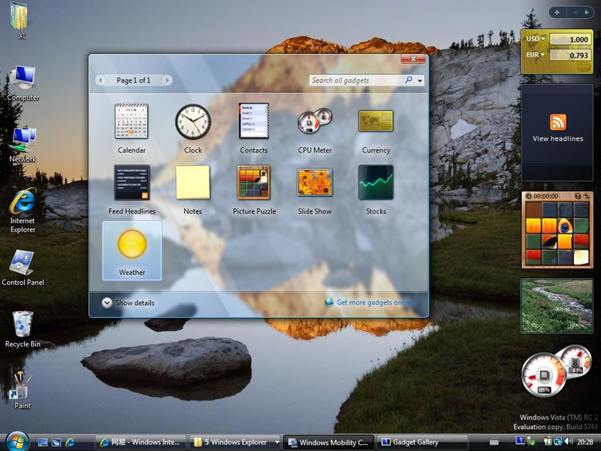601x451 pixels.
Task: Click the orange RSS feed icon
Action: pyautogui.click(x=557, y=123)
